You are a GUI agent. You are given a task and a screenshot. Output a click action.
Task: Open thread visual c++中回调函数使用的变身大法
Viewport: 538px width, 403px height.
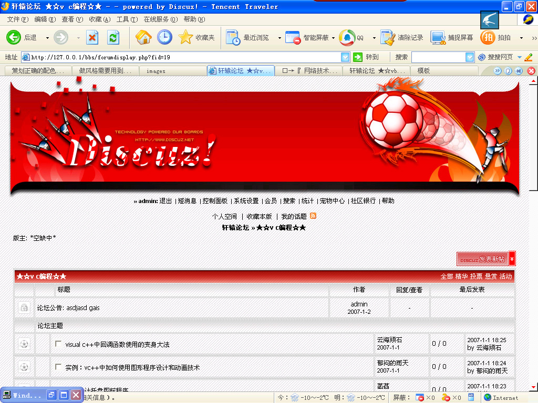pos(117,344)
